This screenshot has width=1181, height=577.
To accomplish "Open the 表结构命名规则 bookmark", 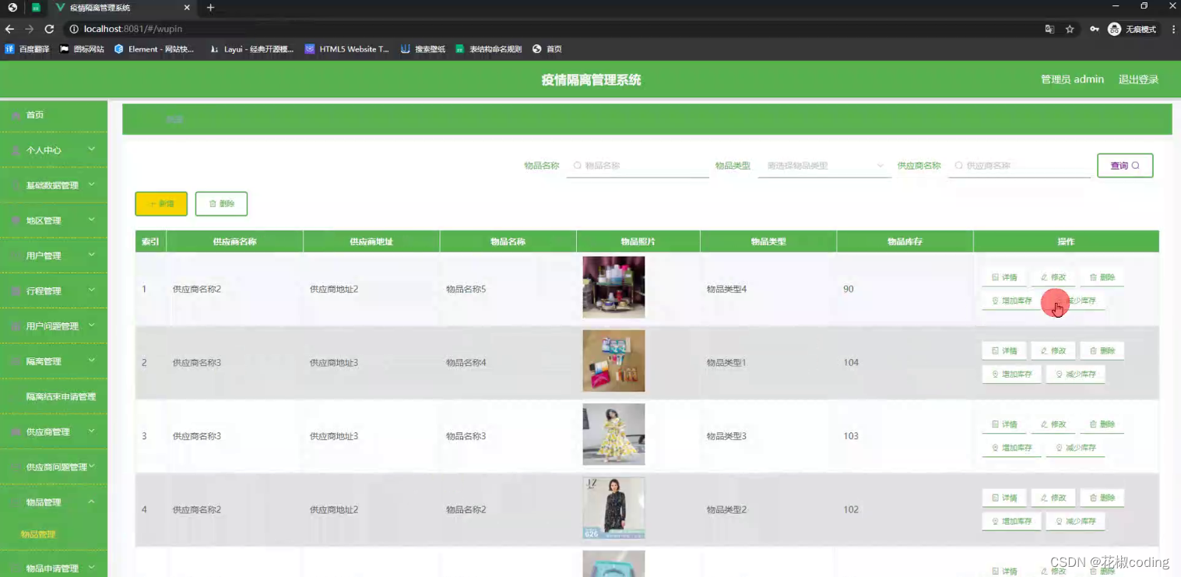I will point(489,48).
